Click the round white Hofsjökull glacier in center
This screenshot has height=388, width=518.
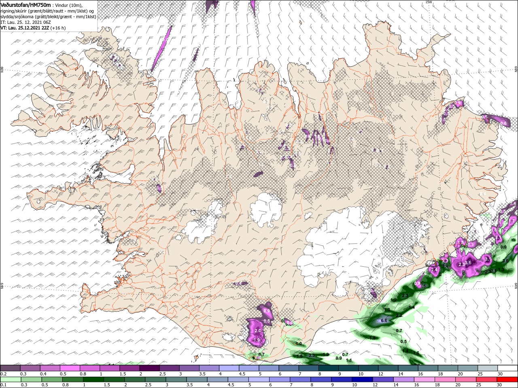pos(266,209)
